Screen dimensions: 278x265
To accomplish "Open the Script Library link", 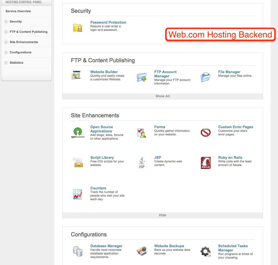I will click(102, 157).
